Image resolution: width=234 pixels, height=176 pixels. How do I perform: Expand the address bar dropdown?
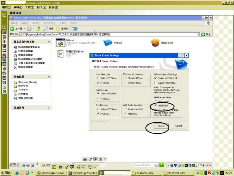(x=198, y=34)
